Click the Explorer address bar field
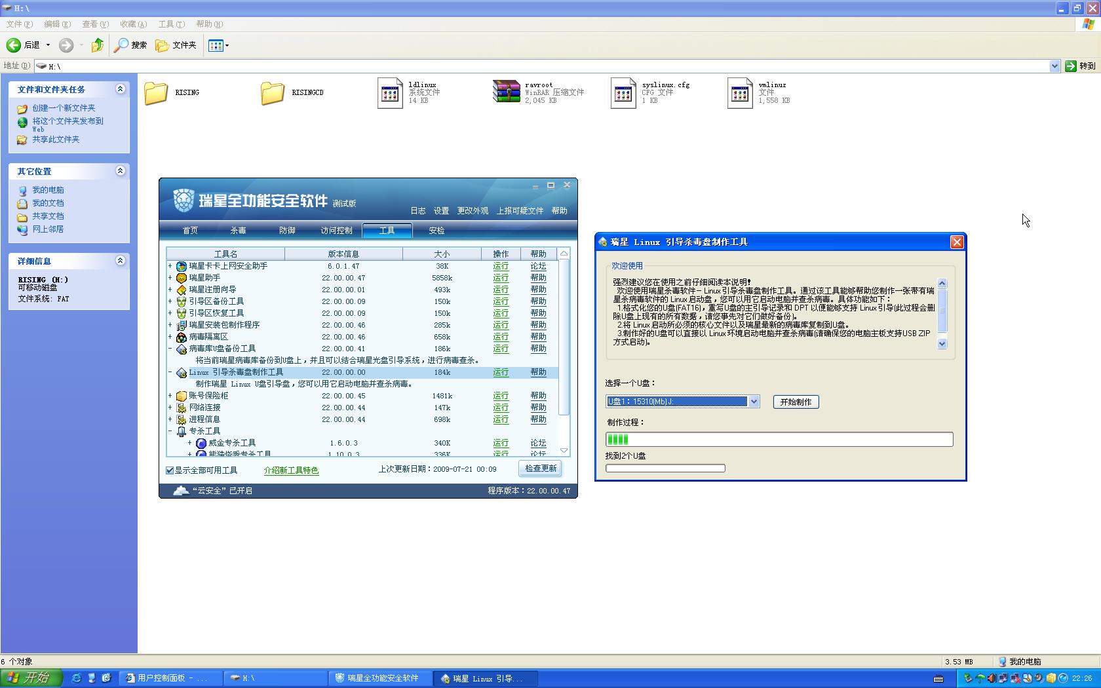Viewport: 1101px width, 688px height. (x=543, y=66)
